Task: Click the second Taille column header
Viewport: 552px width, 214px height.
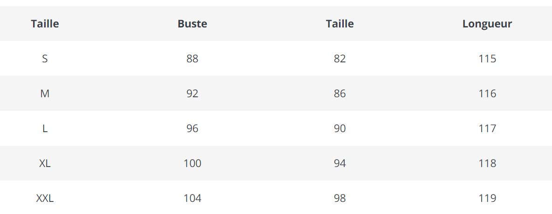Action: [x=340, y=24]
